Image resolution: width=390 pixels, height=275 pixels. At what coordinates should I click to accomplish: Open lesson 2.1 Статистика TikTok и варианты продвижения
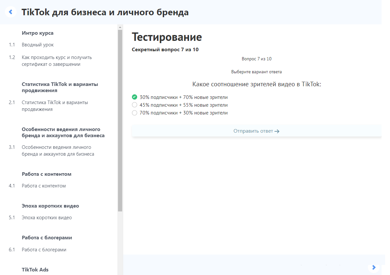click(x=55, y=106)
